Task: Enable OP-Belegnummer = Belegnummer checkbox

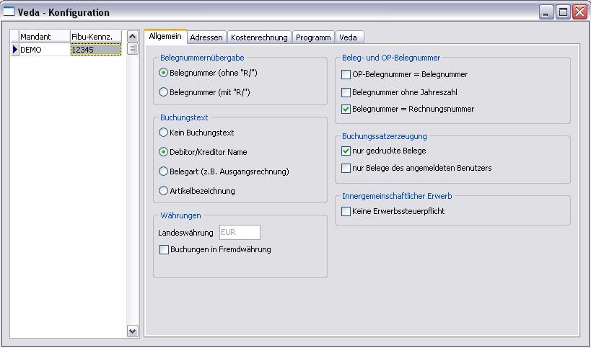Action: pyautogui.click(x=346, y=74)
